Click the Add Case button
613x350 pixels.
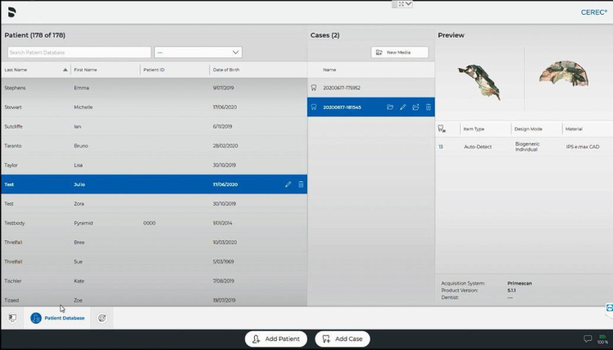click(343, 339)
